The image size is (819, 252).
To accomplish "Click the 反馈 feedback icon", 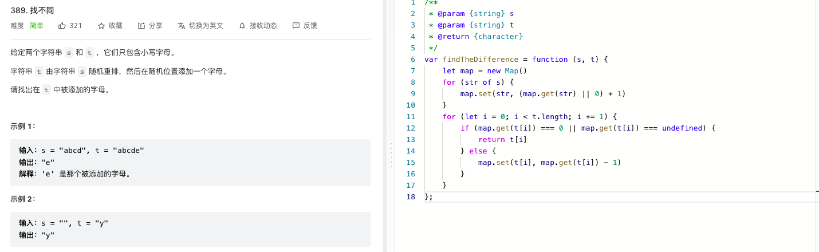I will coord(296,26).
